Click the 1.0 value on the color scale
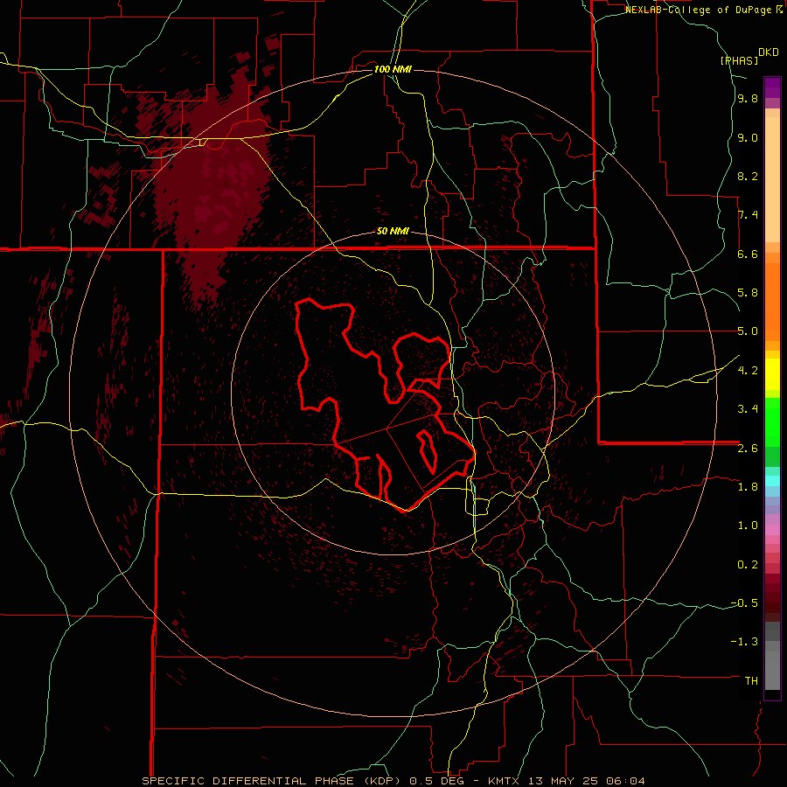Image resolution: width=787 pixels, height=787 pixels. coord(748,525)
